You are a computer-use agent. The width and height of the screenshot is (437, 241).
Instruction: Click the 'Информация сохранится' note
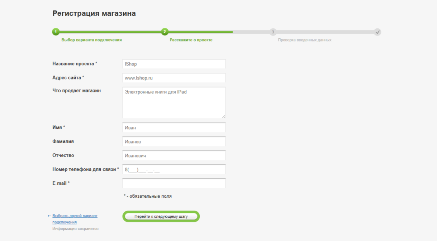[x=75, y=228]
